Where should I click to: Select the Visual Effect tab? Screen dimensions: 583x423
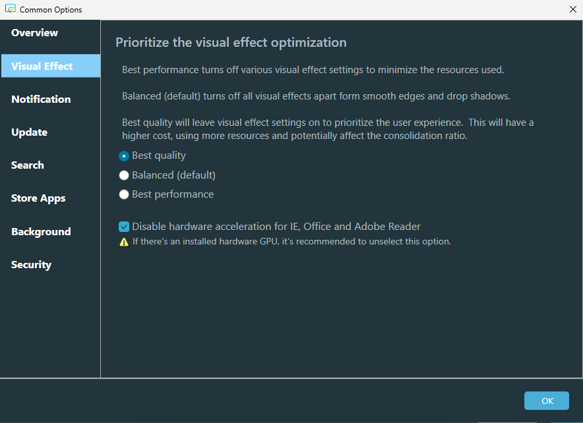click(42, 66)
